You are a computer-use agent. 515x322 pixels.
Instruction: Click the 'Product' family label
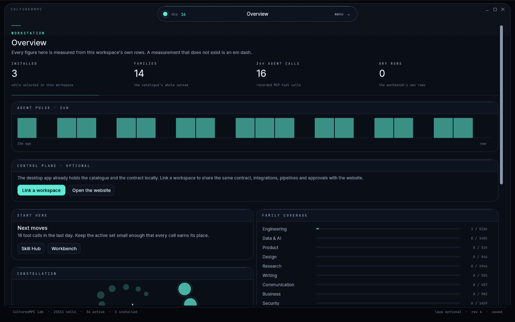(x=270, y=248)
